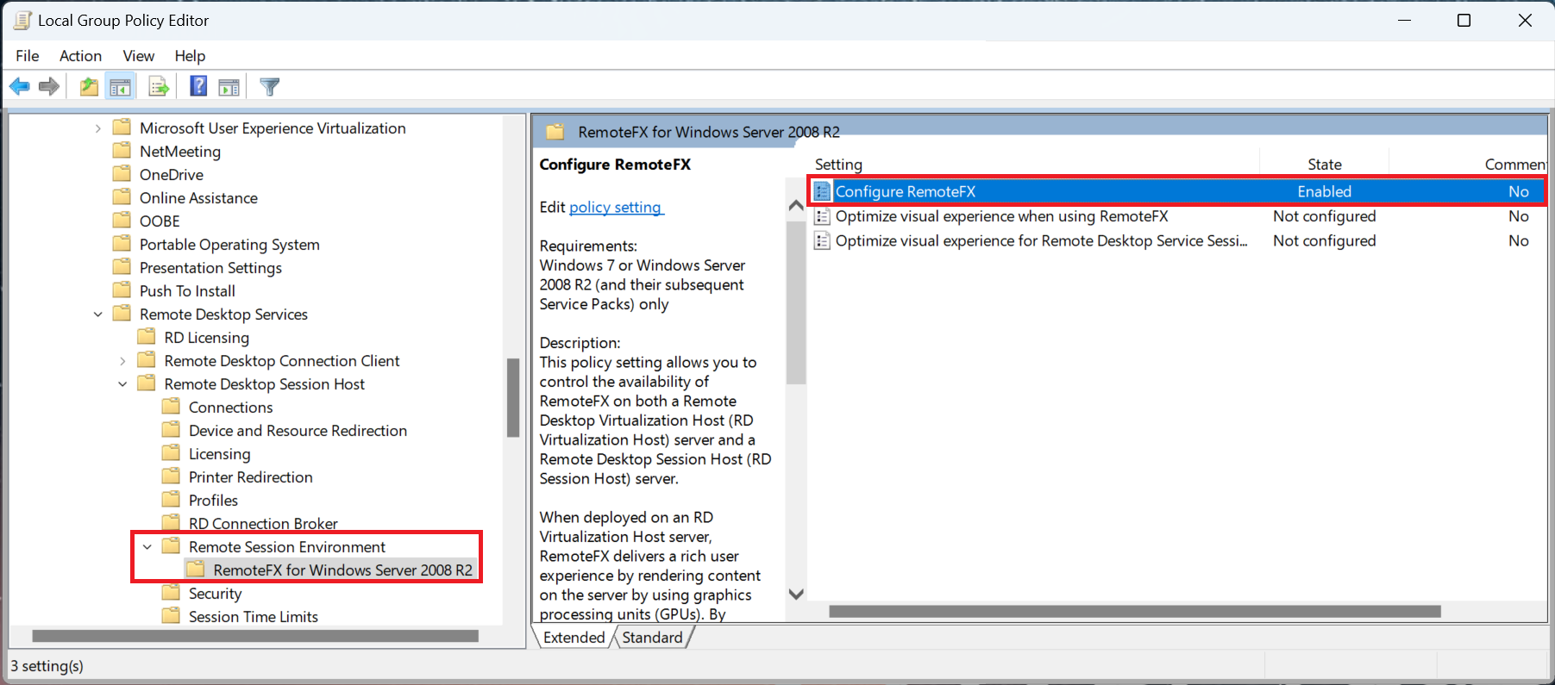Viewport: 1555px width, 685px height.
Task: Click the Back arrow toolbar icon
Action: pos(19,86)
